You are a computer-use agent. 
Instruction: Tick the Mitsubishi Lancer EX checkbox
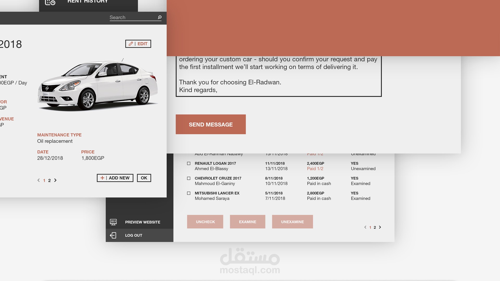coord(189,193)
